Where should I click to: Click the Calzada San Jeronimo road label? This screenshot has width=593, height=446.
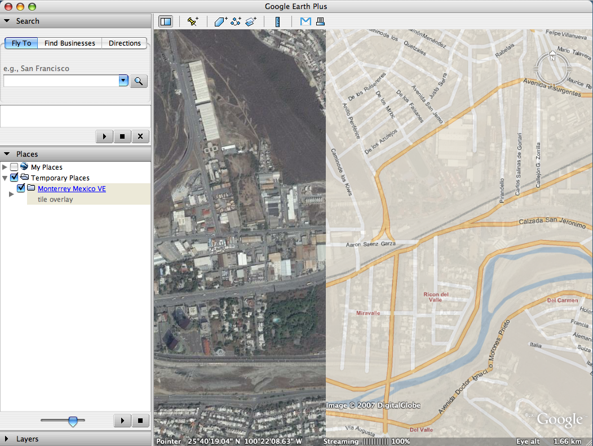point(552,222)
